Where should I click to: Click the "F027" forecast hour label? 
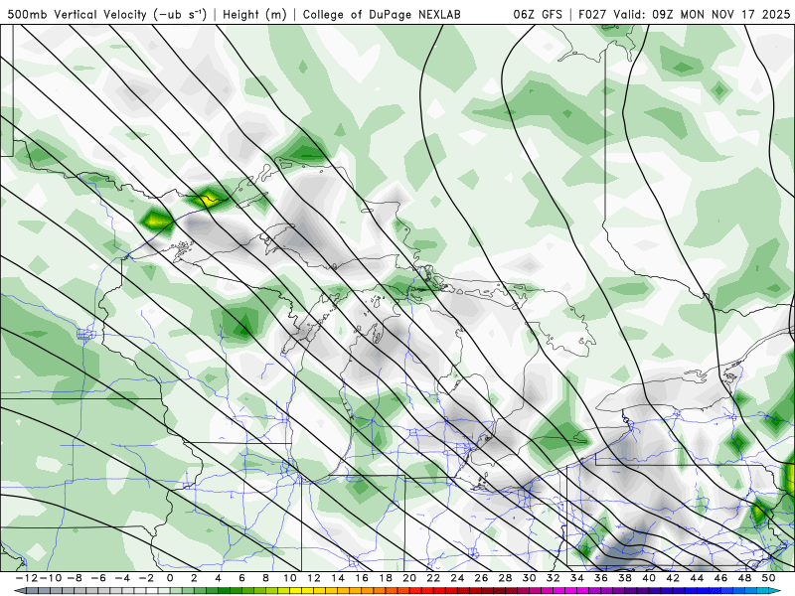click(x=592, y=14)
